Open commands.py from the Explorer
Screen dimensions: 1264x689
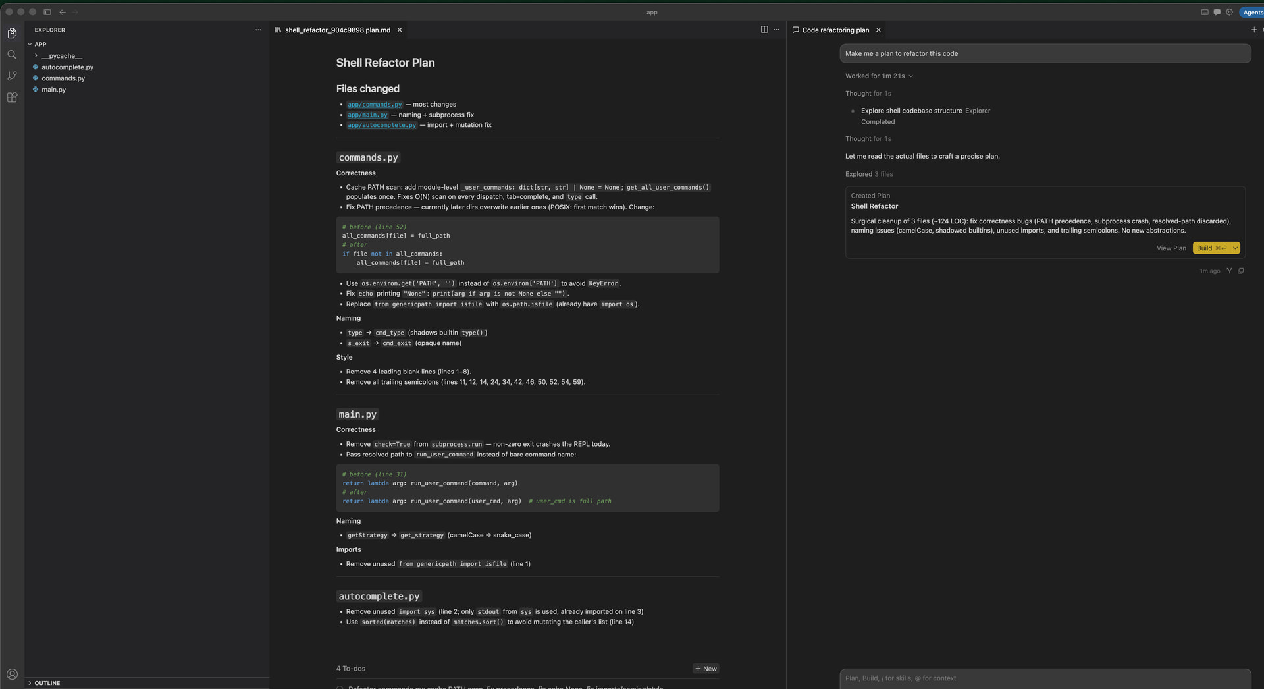63,78
